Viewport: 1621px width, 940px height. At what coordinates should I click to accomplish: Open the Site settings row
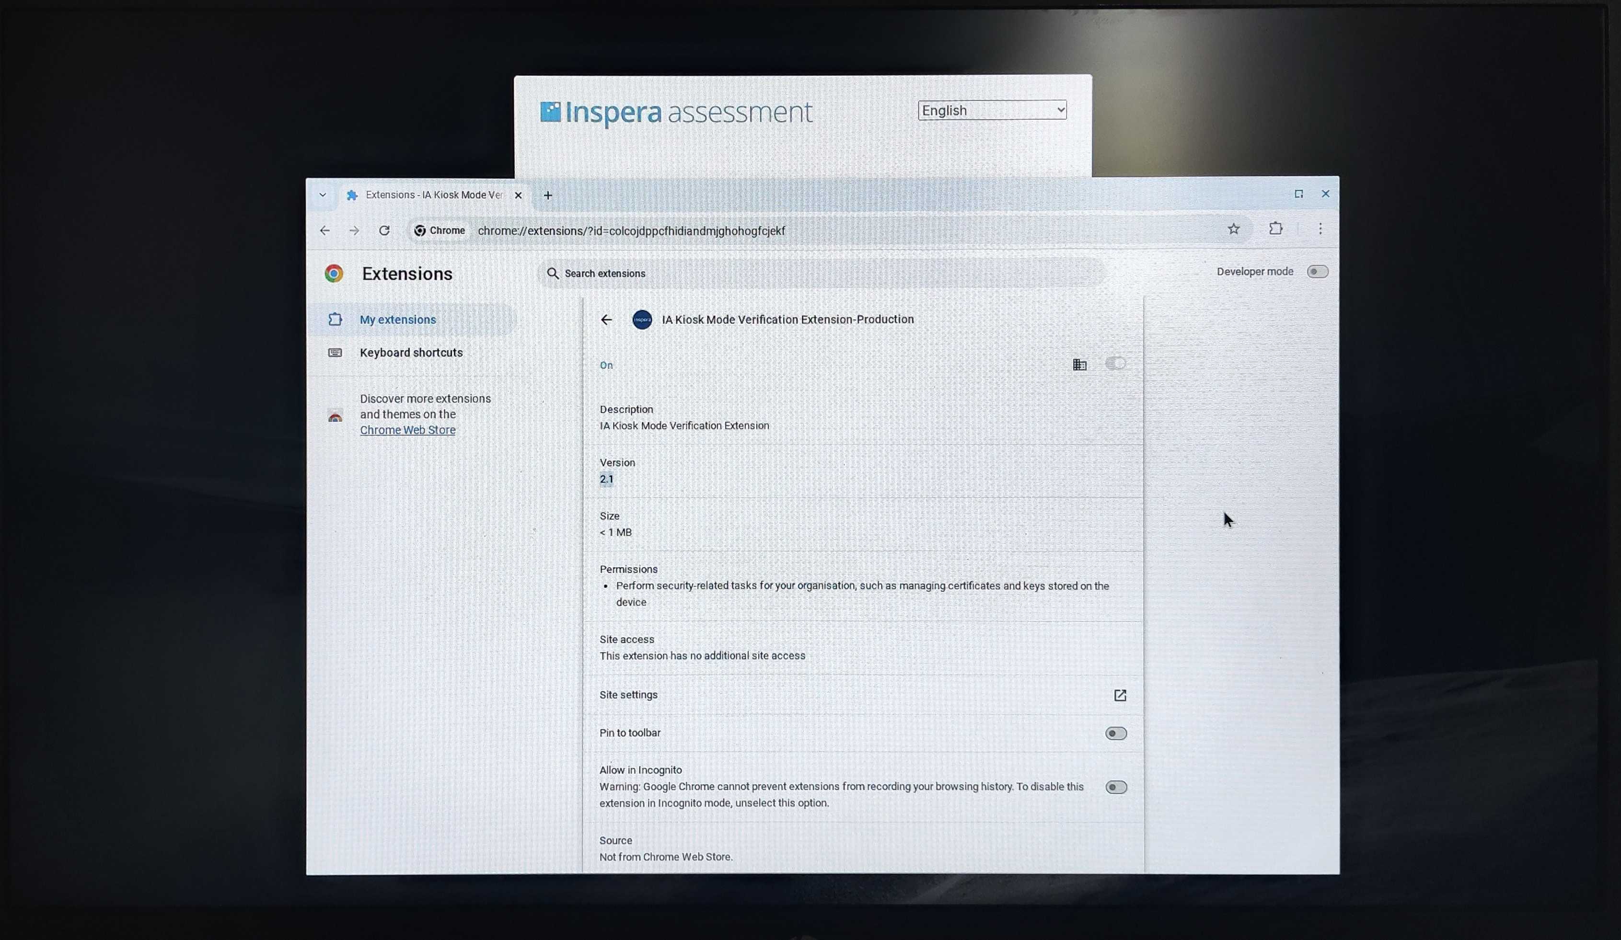(863, 695)
